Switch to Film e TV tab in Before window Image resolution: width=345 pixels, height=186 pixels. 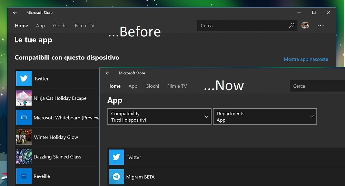tap(85, 26)
